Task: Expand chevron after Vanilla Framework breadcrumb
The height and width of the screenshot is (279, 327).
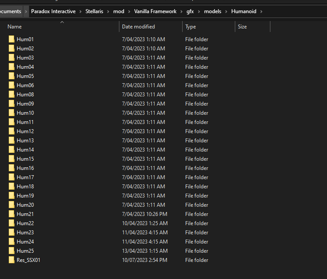Action: pyautogui.click(x=181, y=11)
